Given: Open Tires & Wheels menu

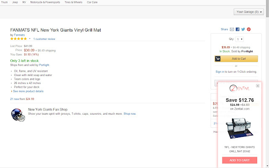Looking at the screenshot, I should pyautogui.click(x=74, y=2).
